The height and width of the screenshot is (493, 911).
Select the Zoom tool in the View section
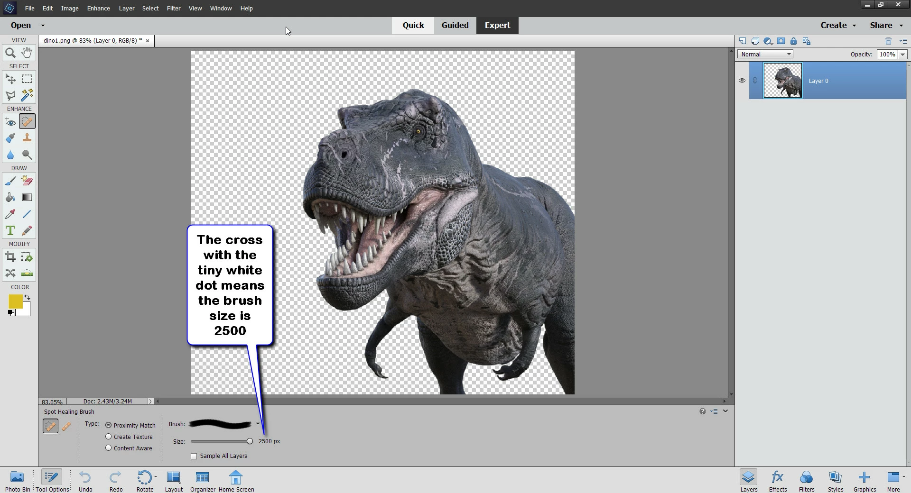(x=10, y=53)
